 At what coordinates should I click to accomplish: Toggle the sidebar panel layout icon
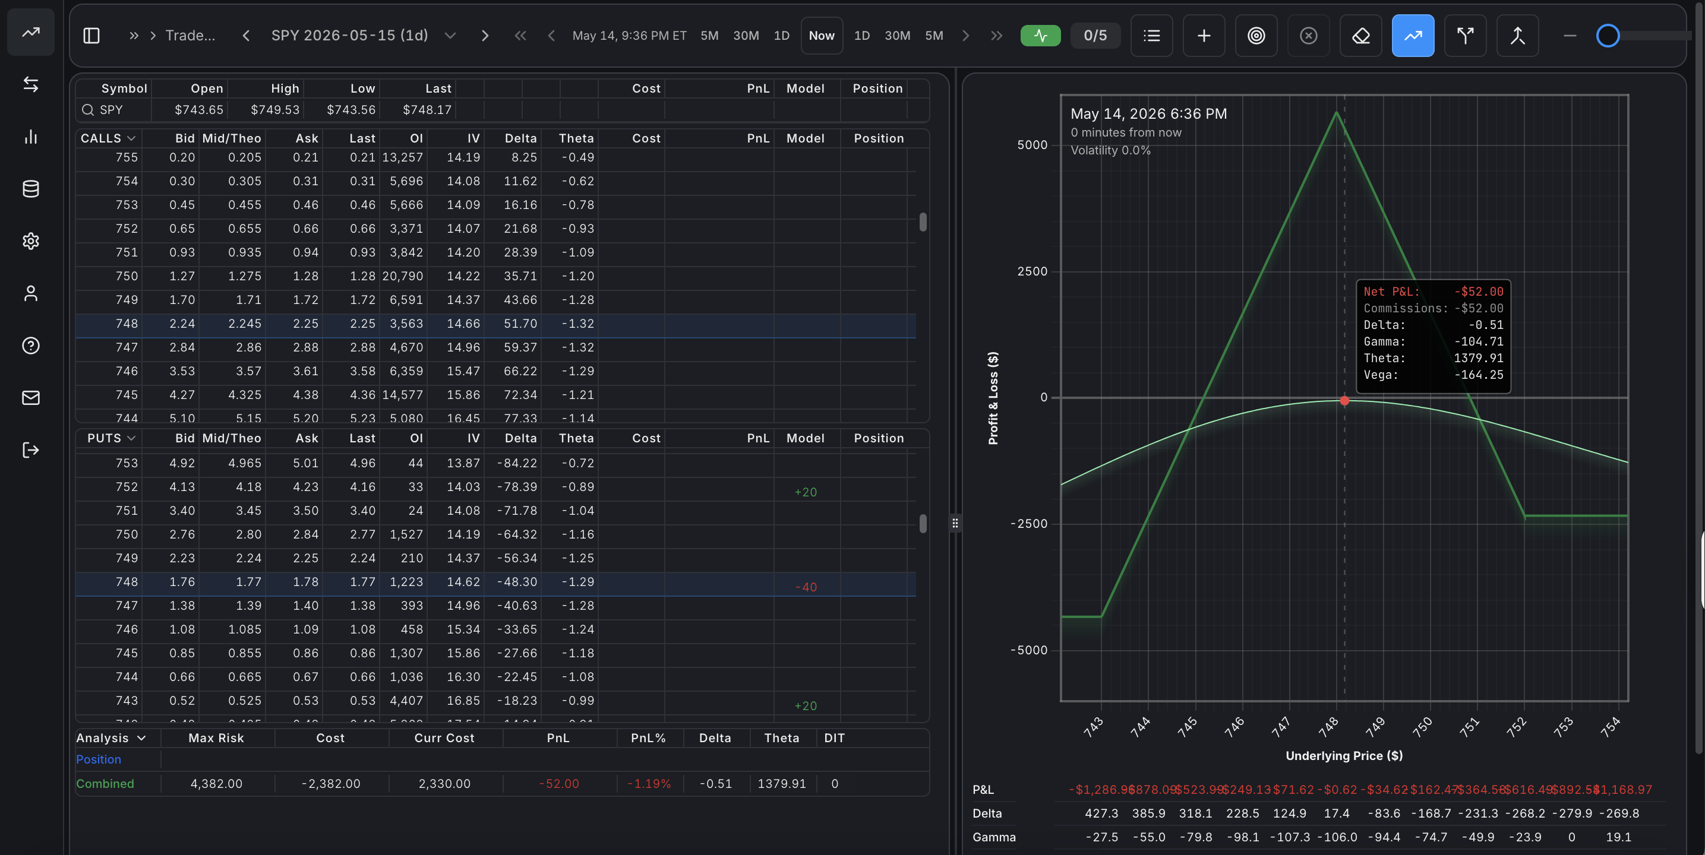(x=91, y=36)
